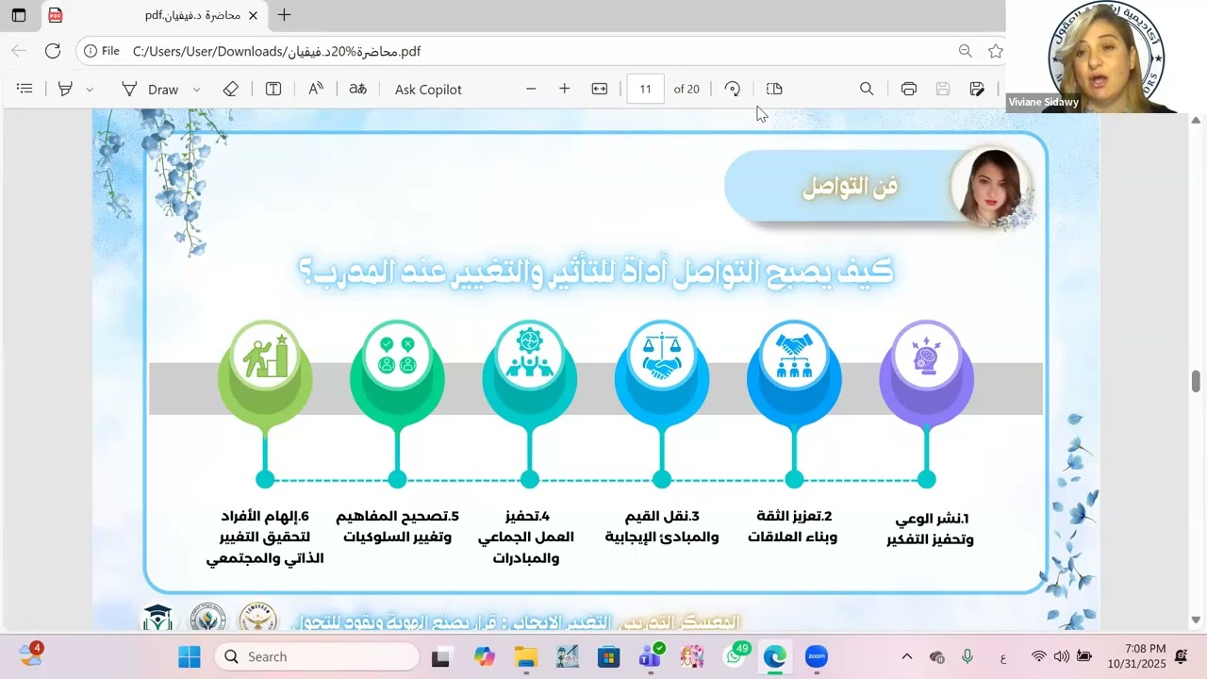Viewport: 1207px width, 679px height.
Task: Show hidden system tray icons
Action: click(x=907, y=656)
